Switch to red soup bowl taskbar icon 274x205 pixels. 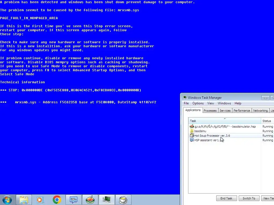(x=90, y=200)
